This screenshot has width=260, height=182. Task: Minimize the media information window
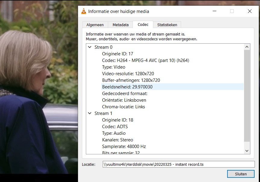point(214,11)
